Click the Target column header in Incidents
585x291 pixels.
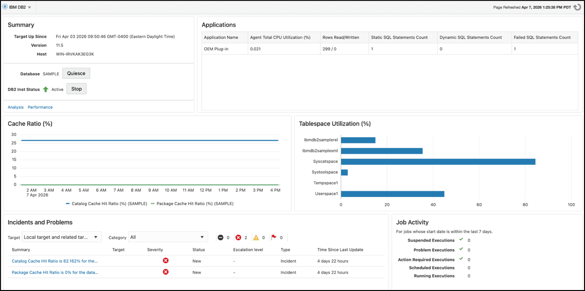point(118,249)
